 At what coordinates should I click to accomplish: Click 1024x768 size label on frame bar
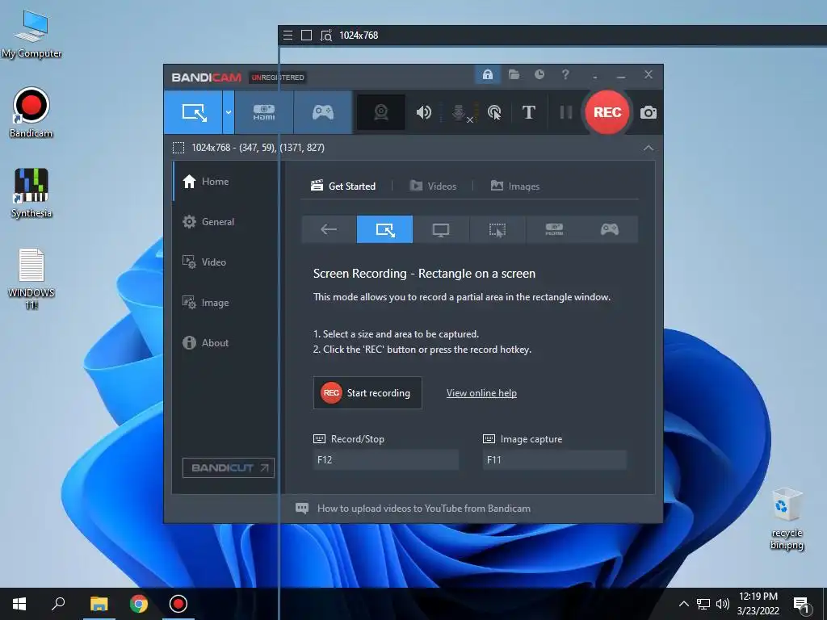[x=359, y=36]
